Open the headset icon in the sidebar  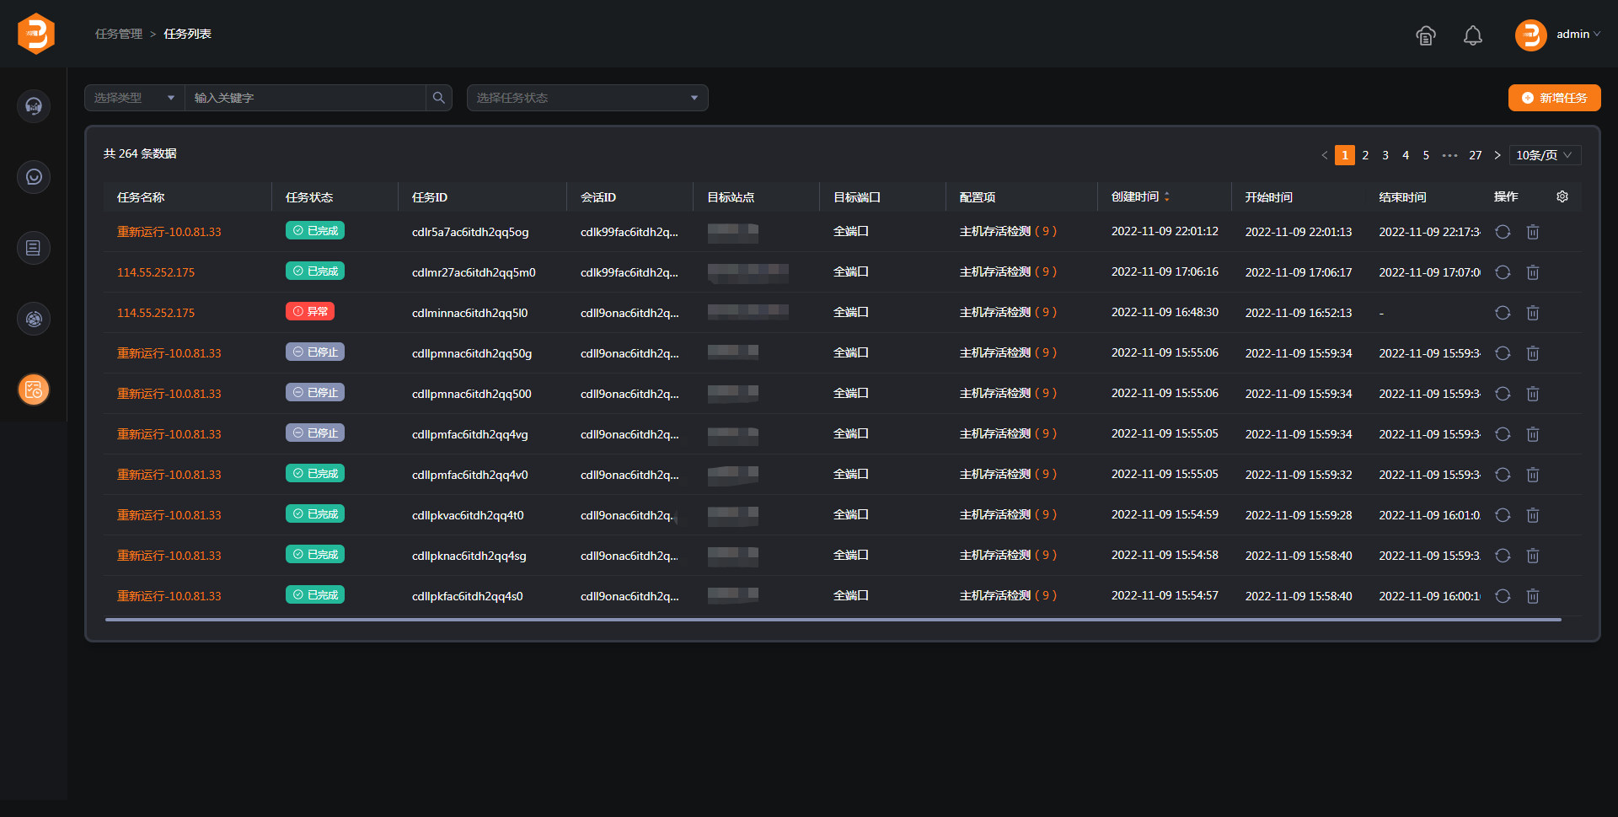coord(34,106)
